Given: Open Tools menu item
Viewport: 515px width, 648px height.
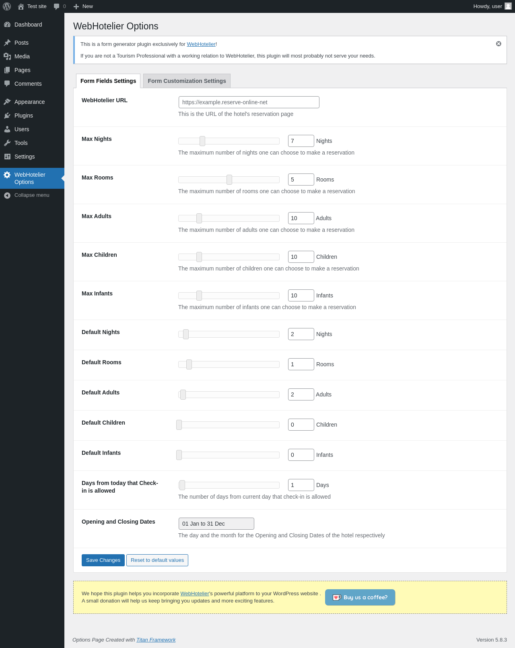Looking at the screenshot, I should pos(32,143).
